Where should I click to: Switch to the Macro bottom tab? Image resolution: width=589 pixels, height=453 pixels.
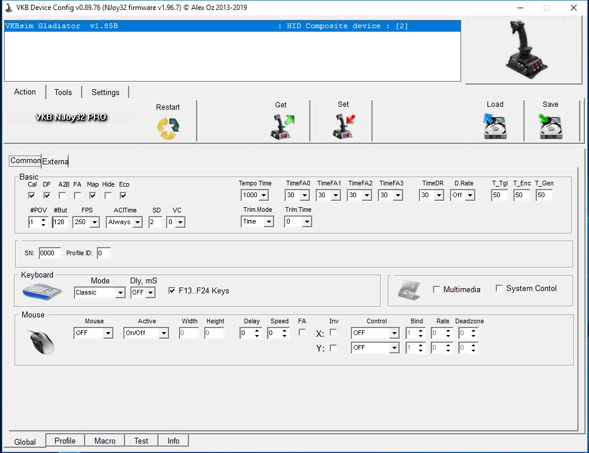tap(105, 441)
